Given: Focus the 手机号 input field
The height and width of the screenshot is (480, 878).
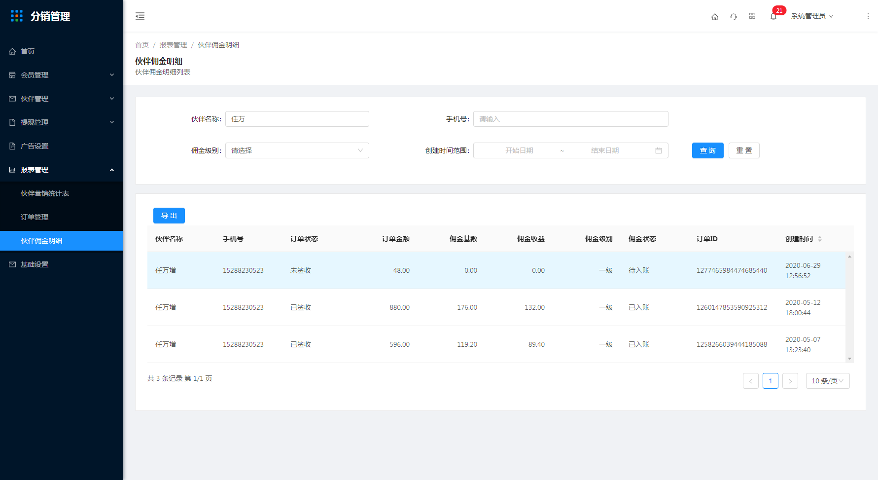Looking at the screenshot, I should (571, 119).
